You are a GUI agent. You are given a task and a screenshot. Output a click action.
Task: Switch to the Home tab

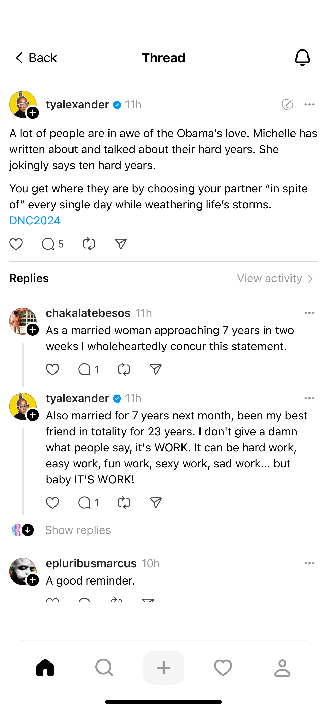45,668
